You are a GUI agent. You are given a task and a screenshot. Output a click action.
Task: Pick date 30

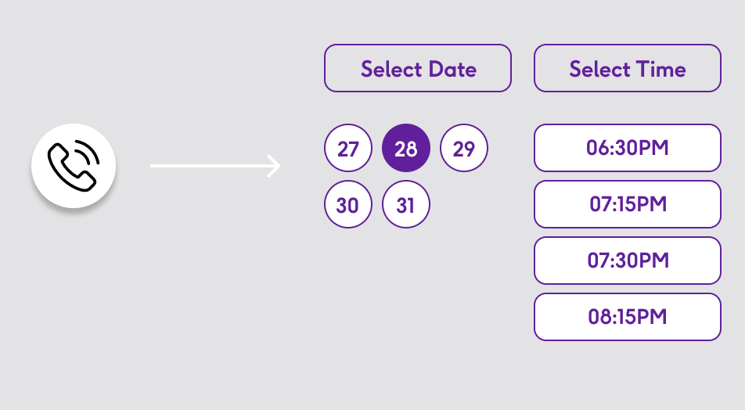348,205
